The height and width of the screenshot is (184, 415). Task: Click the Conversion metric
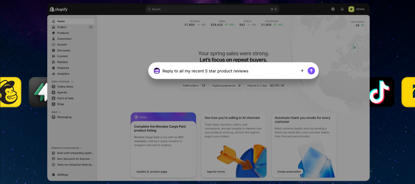[272, 23]
